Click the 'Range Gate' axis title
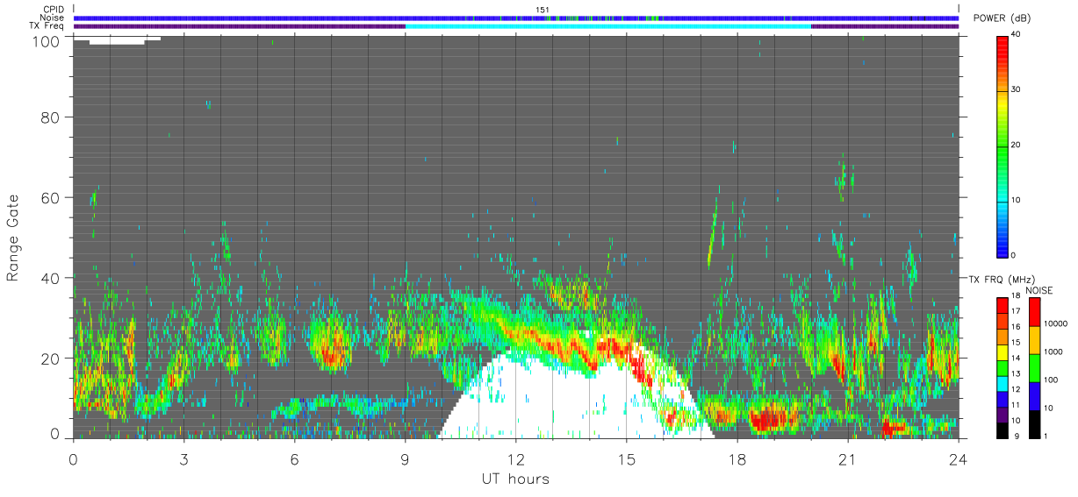 [x=13, y=238]
